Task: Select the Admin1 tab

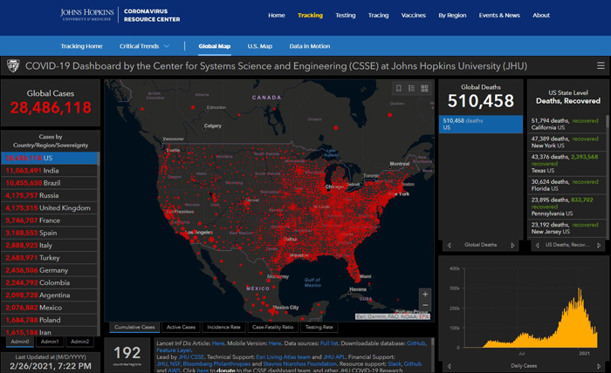Action: (50, 342)
